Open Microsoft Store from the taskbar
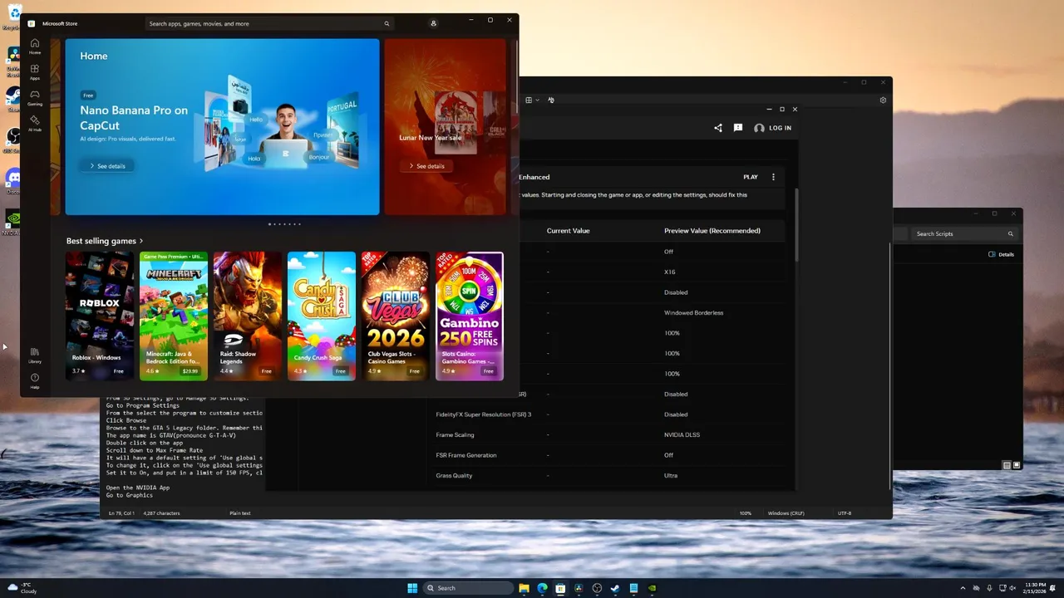The height and width of the screenshot is (598, 1064). [560, 588]
